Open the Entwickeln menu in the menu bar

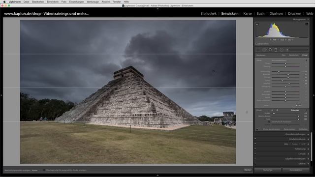[53, 2]
